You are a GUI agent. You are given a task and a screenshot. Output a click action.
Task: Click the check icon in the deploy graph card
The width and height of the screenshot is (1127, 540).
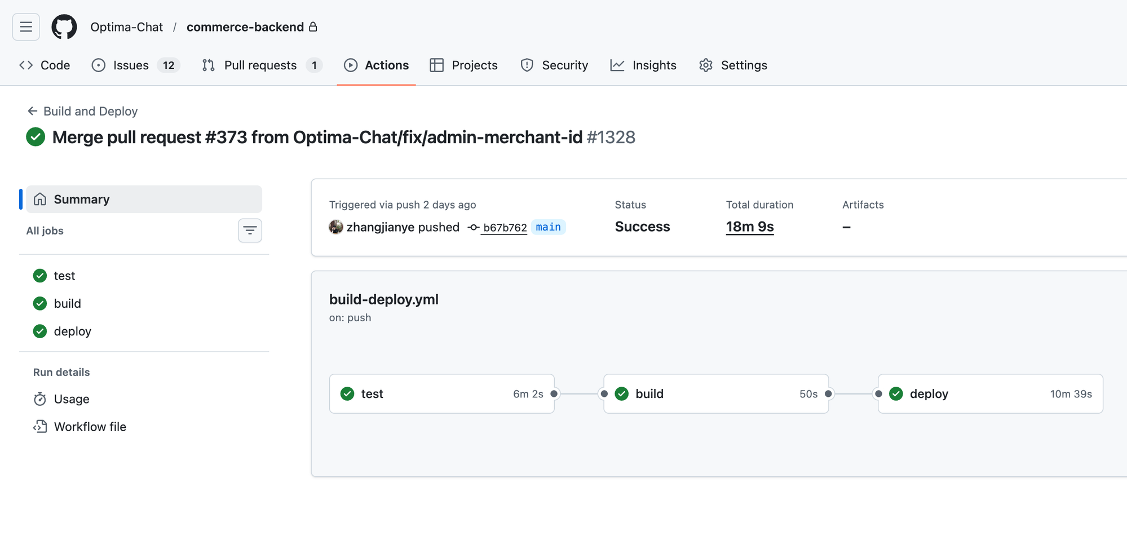[x=896, y=394]
